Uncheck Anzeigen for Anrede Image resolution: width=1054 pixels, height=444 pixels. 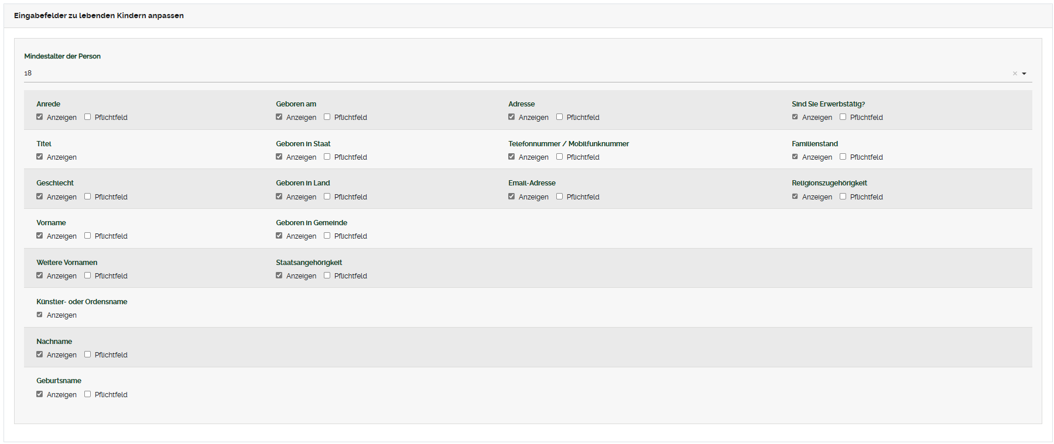(40, 117)
